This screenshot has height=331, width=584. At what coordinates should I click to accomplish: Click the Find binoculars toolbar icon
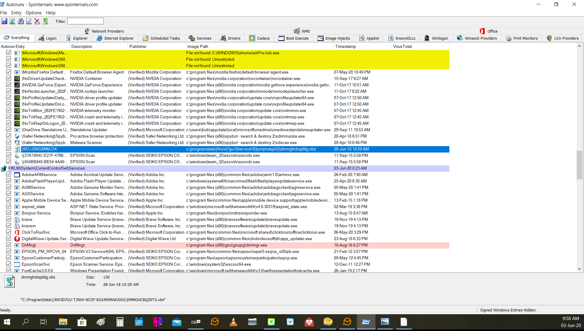pos(21,21)
